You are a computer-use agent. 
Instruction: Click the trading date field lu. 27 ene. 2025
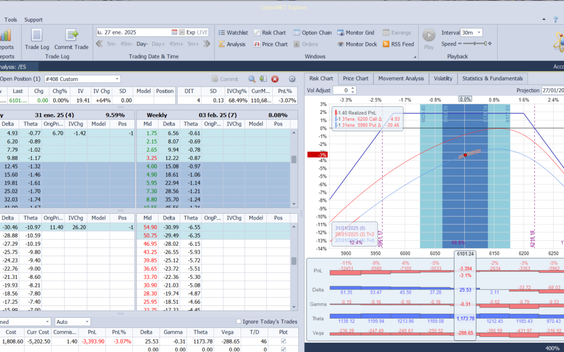pyautogui.click(x=134, y=32)
